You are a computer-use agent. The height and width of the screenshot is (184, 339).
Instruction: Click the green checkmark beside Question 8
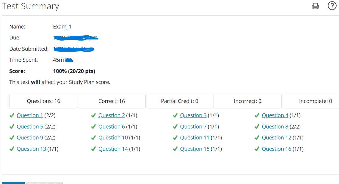(257, 126)
